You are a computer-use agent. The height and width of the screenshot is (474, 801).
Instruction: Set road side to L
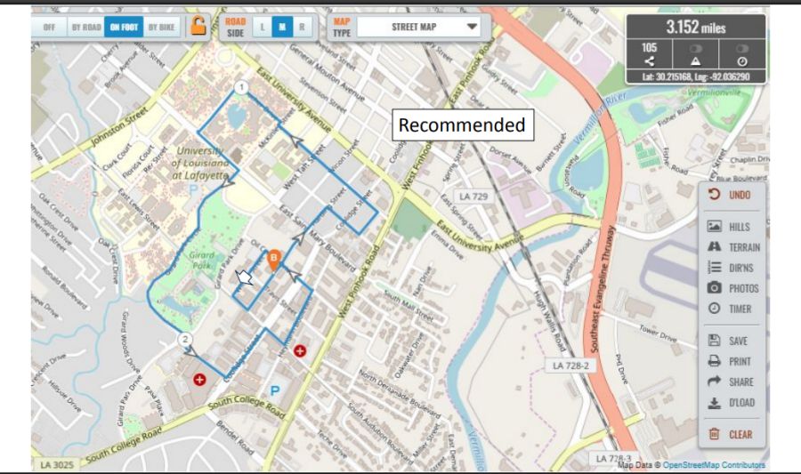pos(263,27)
